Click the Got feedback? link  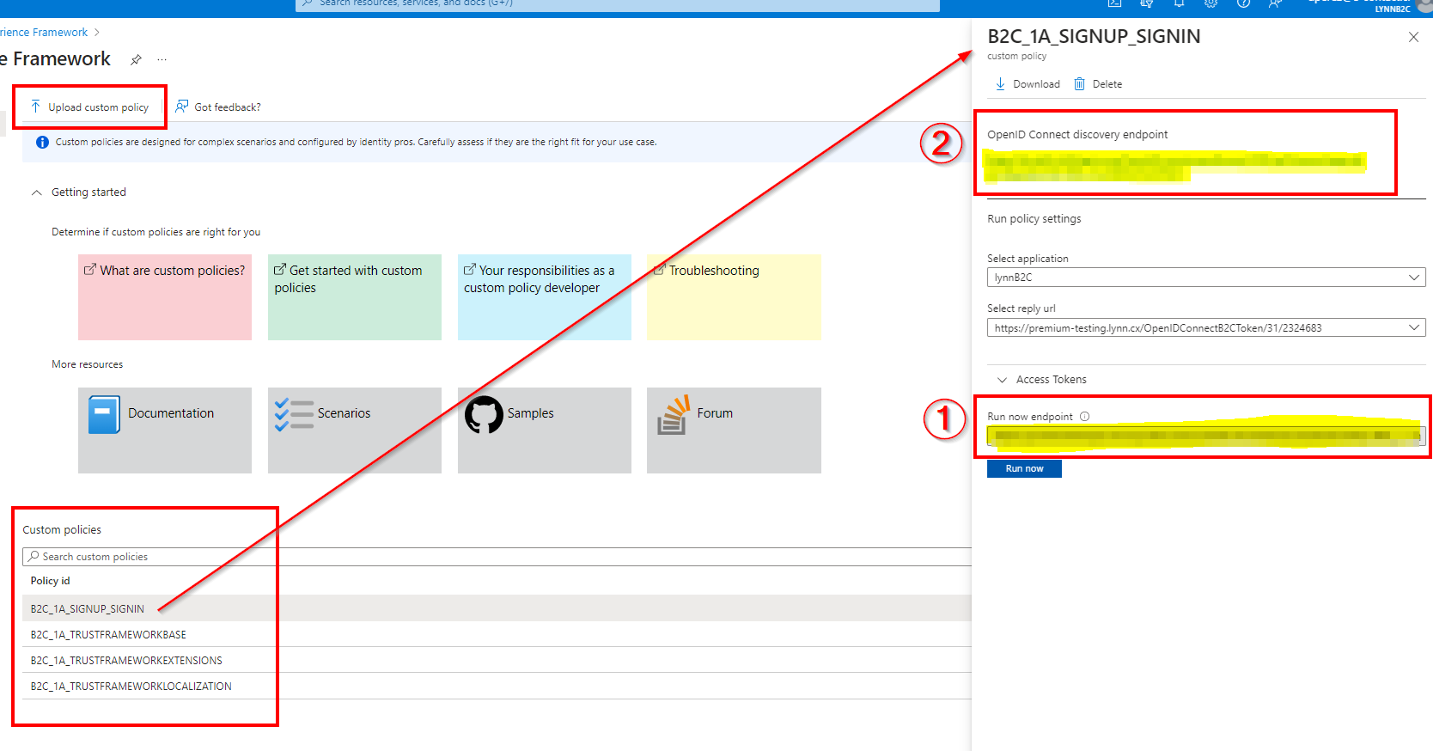tap(218, 107)
